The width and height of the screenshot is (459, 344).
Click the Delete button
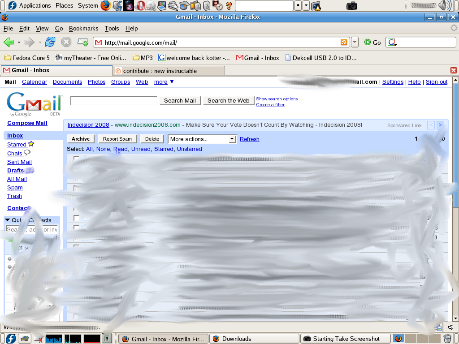tap(152, 139)
